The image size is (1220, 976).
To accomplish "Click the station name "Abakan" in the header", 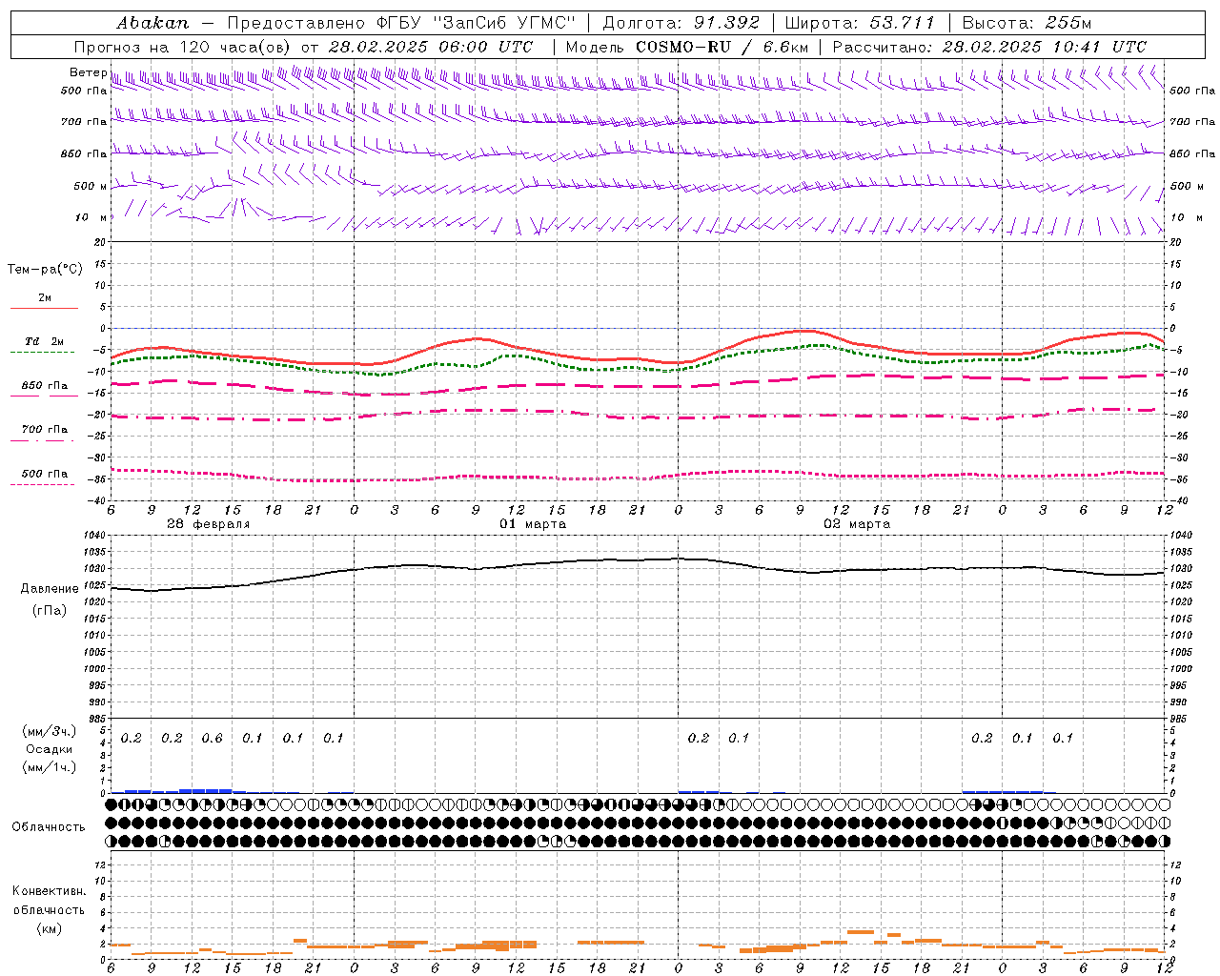I will pos(152,23).
